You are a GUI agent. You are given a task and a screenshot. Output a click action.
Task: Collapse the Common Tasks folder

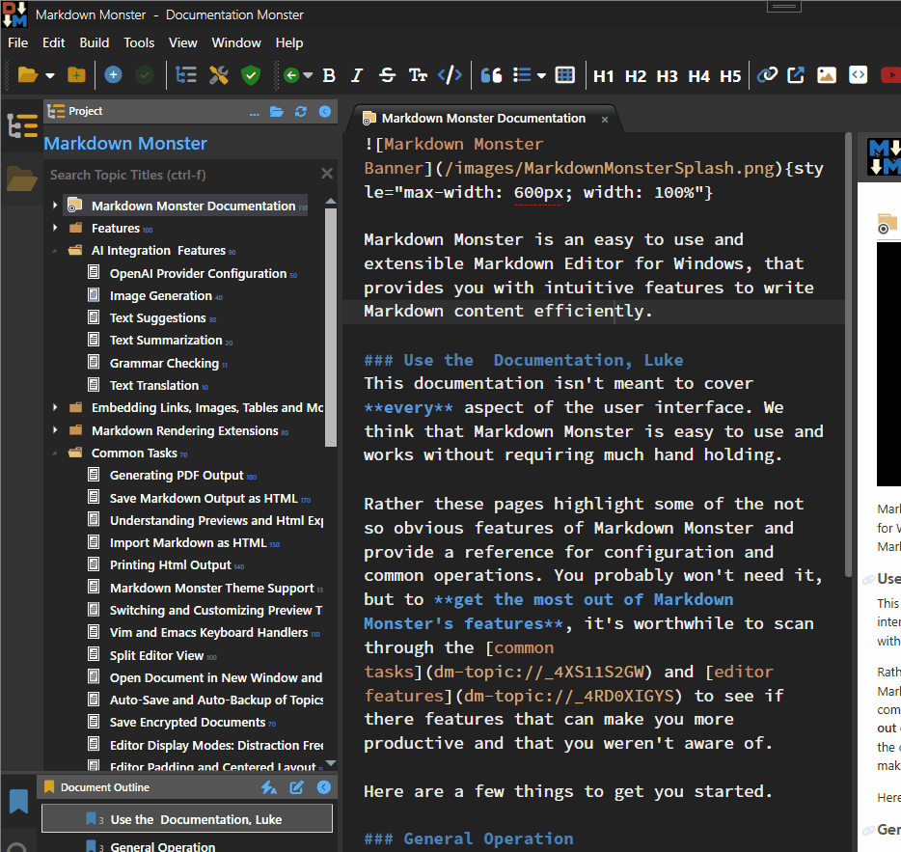[x=55, y=453]
